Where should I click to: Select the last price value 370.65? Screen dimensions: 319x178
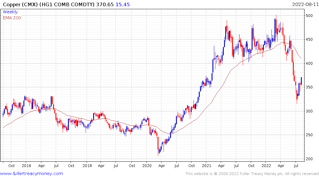105,4
